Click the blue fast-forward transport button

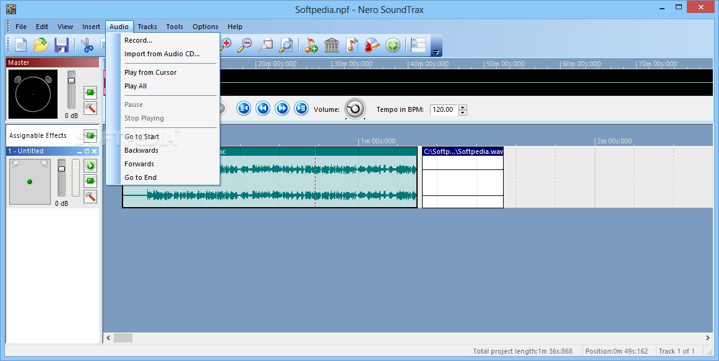coord(282,108)
